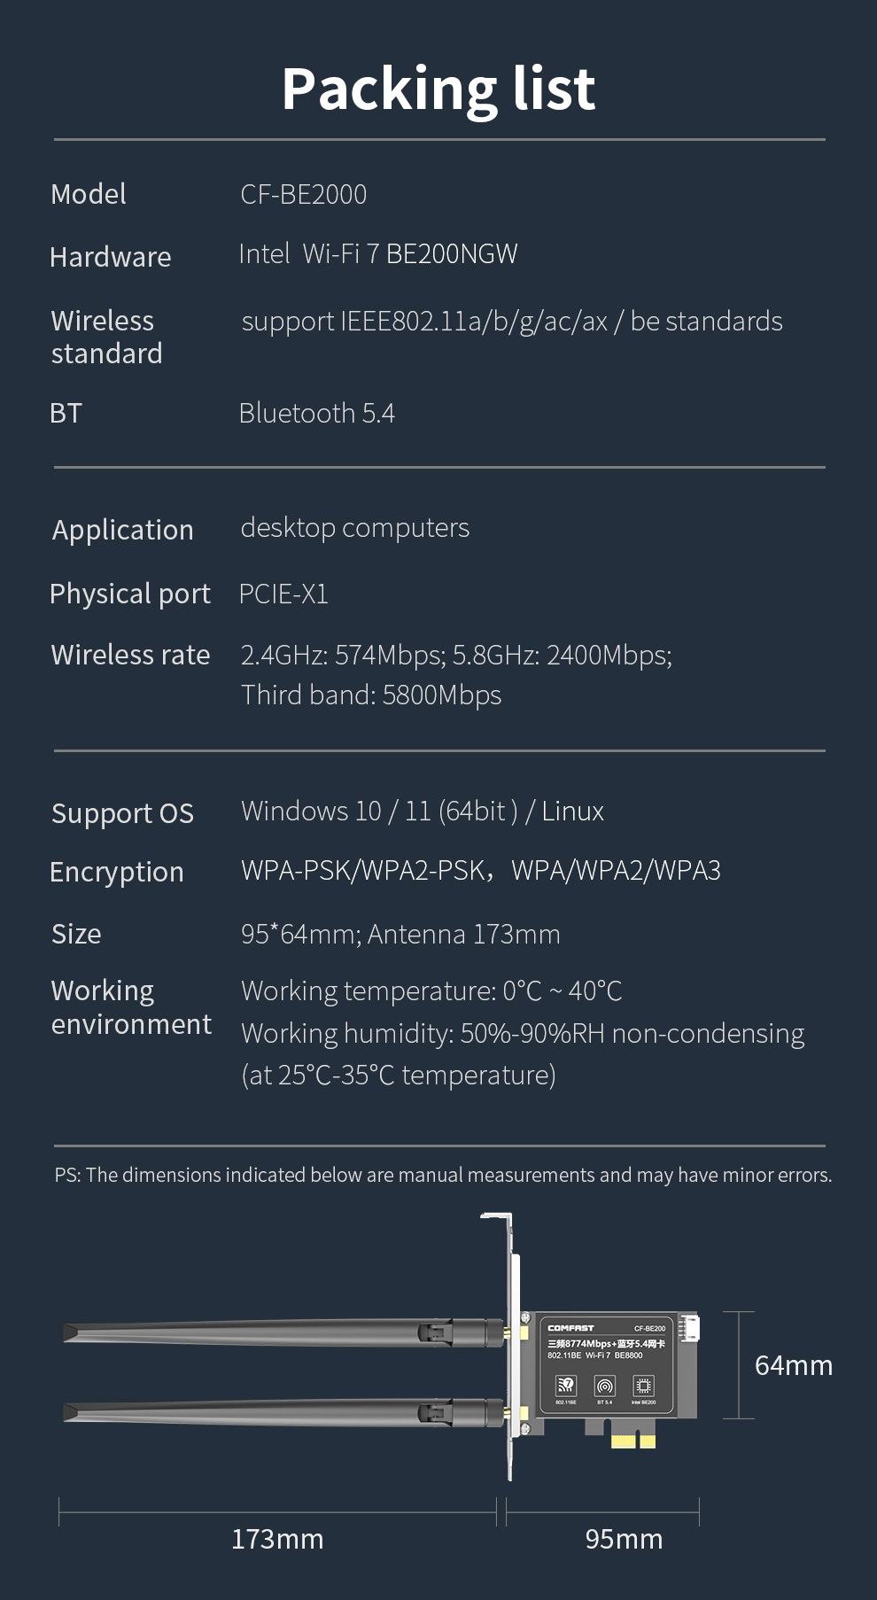
Task: Click the Windows 10 / 11 support text
Action: point(423,811)
